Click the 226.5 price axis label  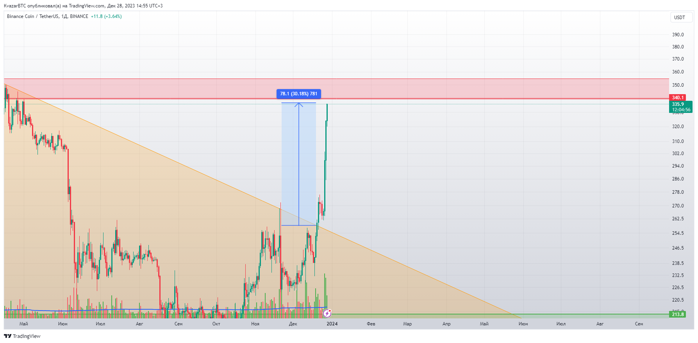(x=678, y=288)
